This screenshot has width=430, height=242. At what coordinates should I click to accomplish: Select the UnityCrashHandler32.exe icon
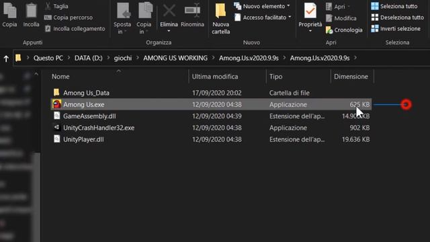tap(56, 127)
